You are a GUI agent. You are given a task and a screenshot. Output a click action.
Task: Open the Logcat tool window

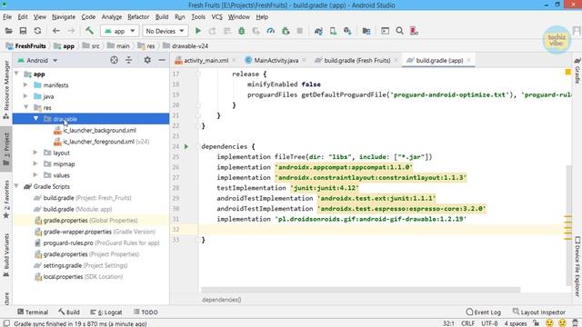[106, 312]
